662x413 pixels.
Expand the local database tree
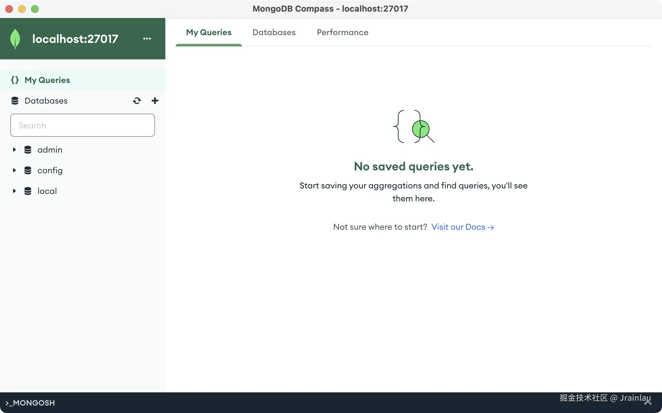click(14, 191)
